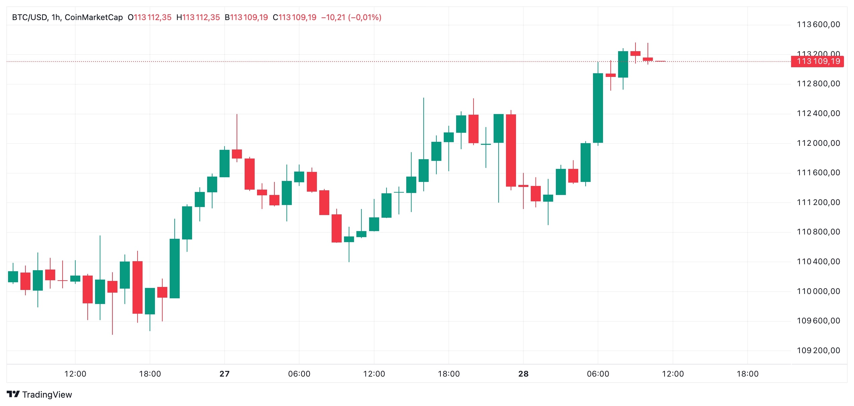Image resolution: width=854 pixels, height=406 pixels.
Task: Click the TradingView logo link
Action: (x=39, y=395)
